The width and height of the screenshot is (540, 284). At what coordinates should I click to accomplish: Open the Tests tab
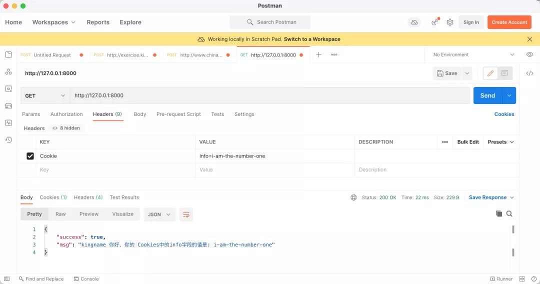[x=217, y=114]
